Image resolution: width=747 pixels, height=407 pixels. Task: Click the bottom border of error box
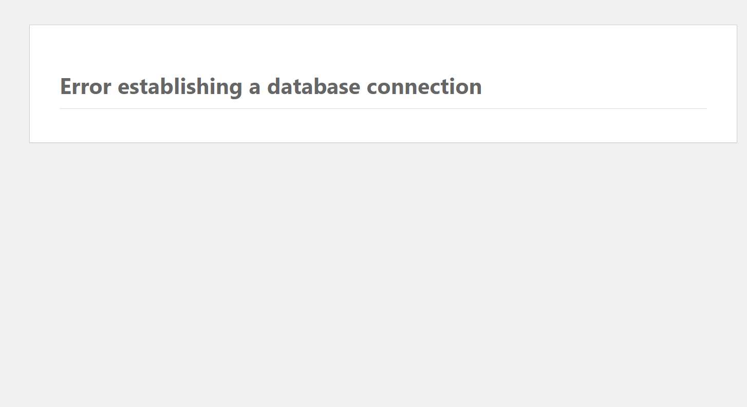click(383, 142)
